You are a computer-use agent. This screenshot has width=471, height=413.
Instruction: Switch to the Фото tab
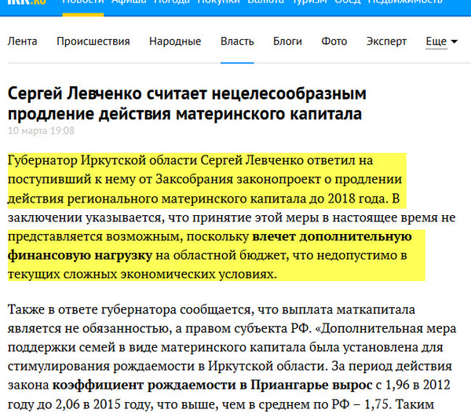pos(334,42)
